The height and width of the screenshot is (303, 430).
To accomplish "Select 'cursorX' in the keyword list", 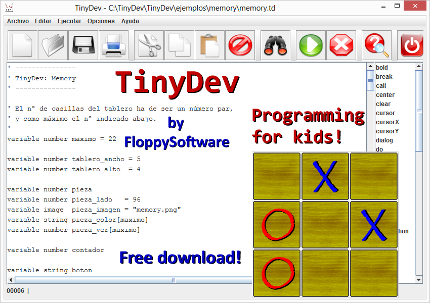I will [x=388, y=122].
